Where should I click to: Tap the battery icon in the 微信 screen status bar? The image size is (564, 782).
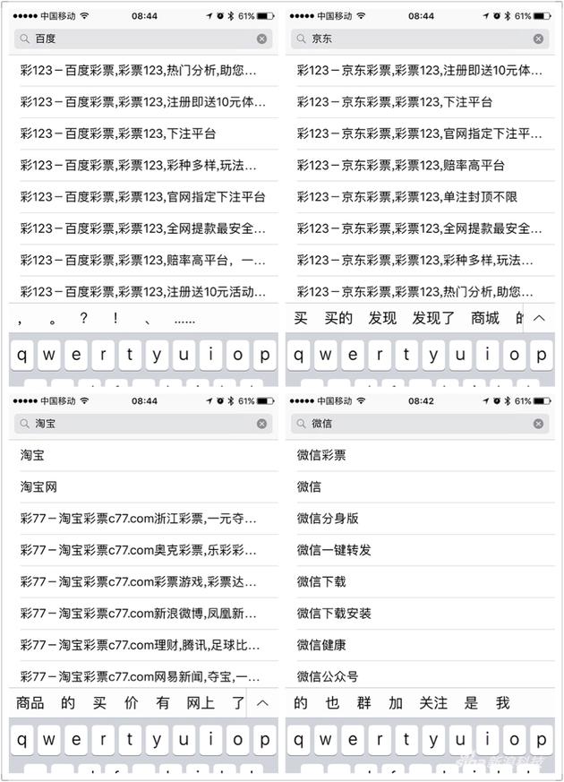click(543, 401)
